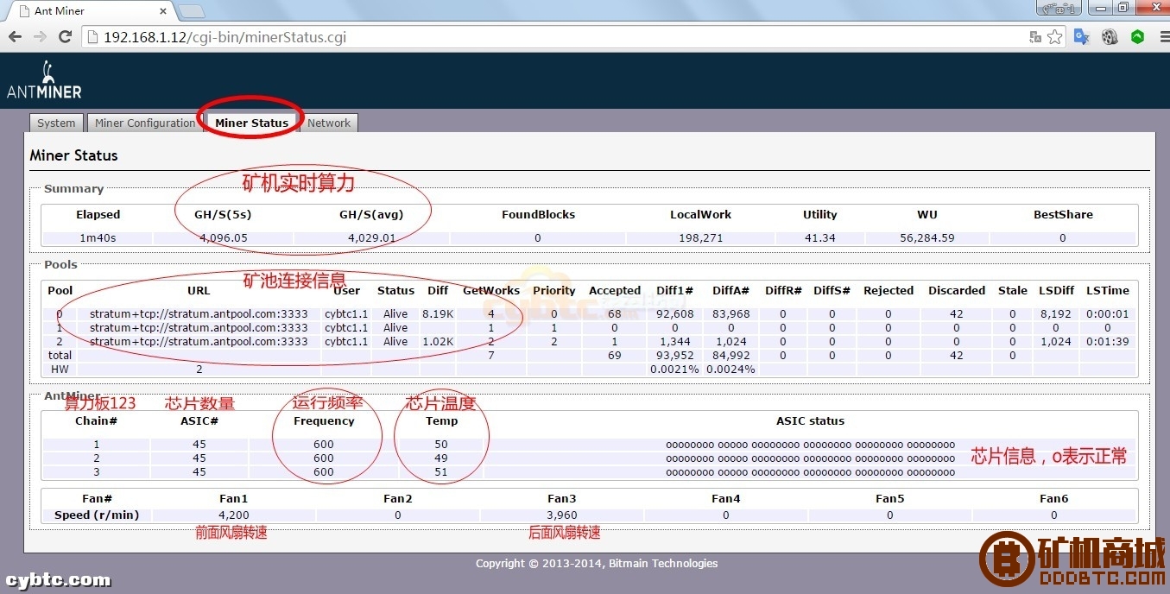Image resolution: width=1170 pixels, height=594 pixels.
Task: Click the Temp value 50 for chain 1
Action: coord(441,445)
